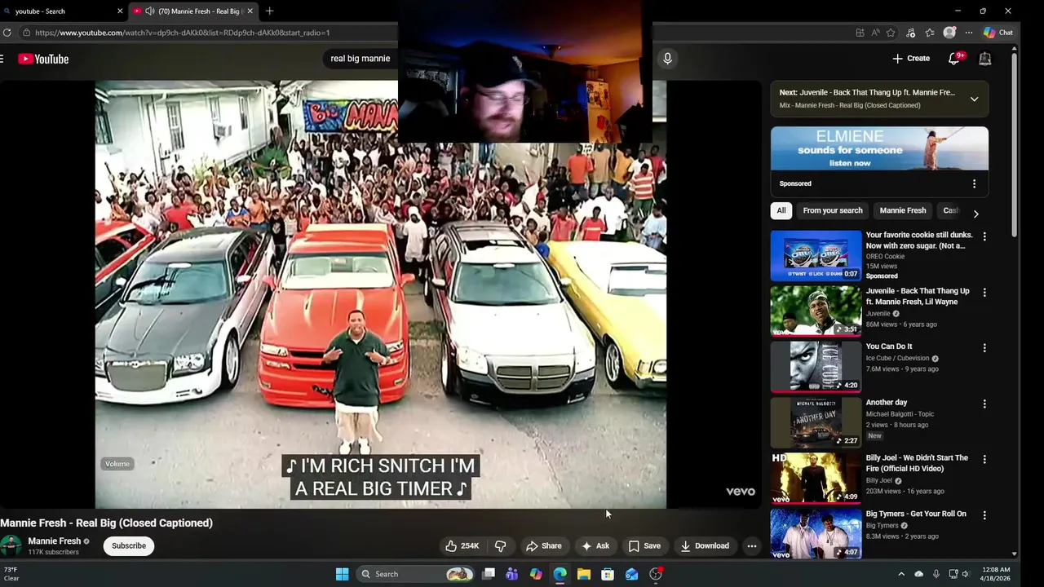Open Copilot Chat in Edge
Screen dimensions: 1044x587
(x=998, y=33)
